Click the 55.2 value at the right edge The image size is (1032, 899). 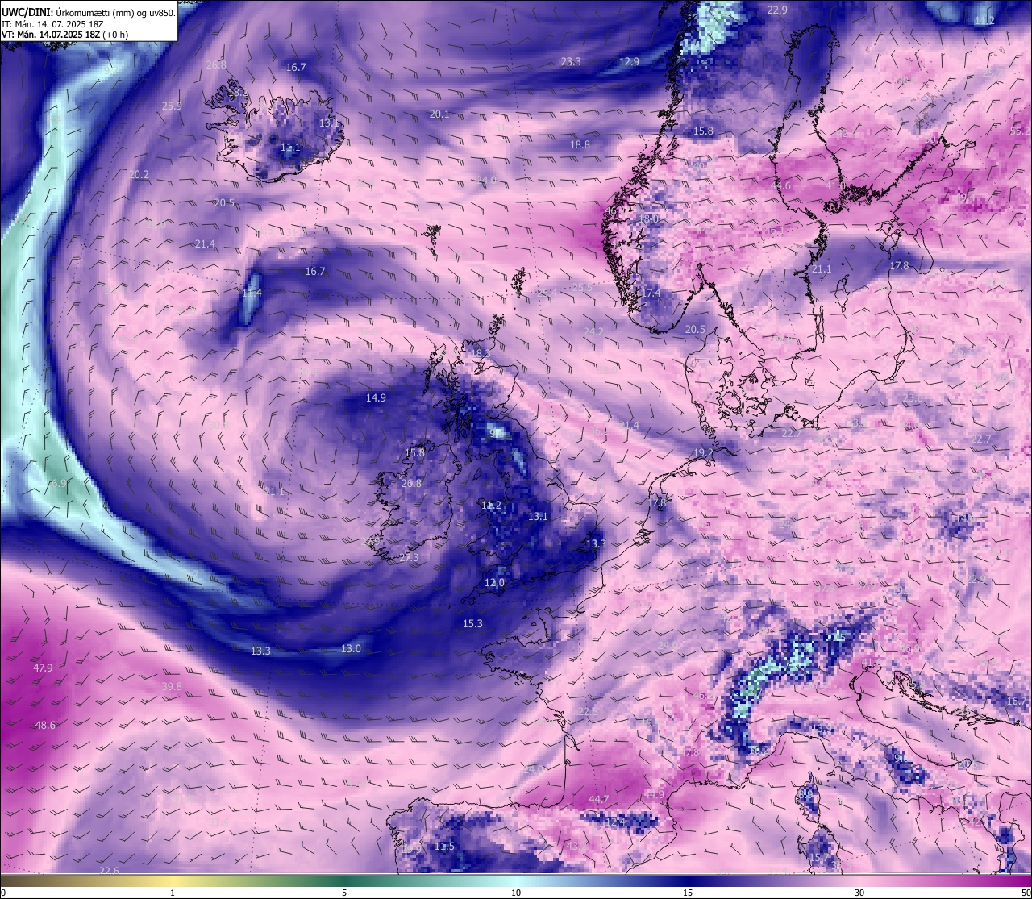point(1020,131)
